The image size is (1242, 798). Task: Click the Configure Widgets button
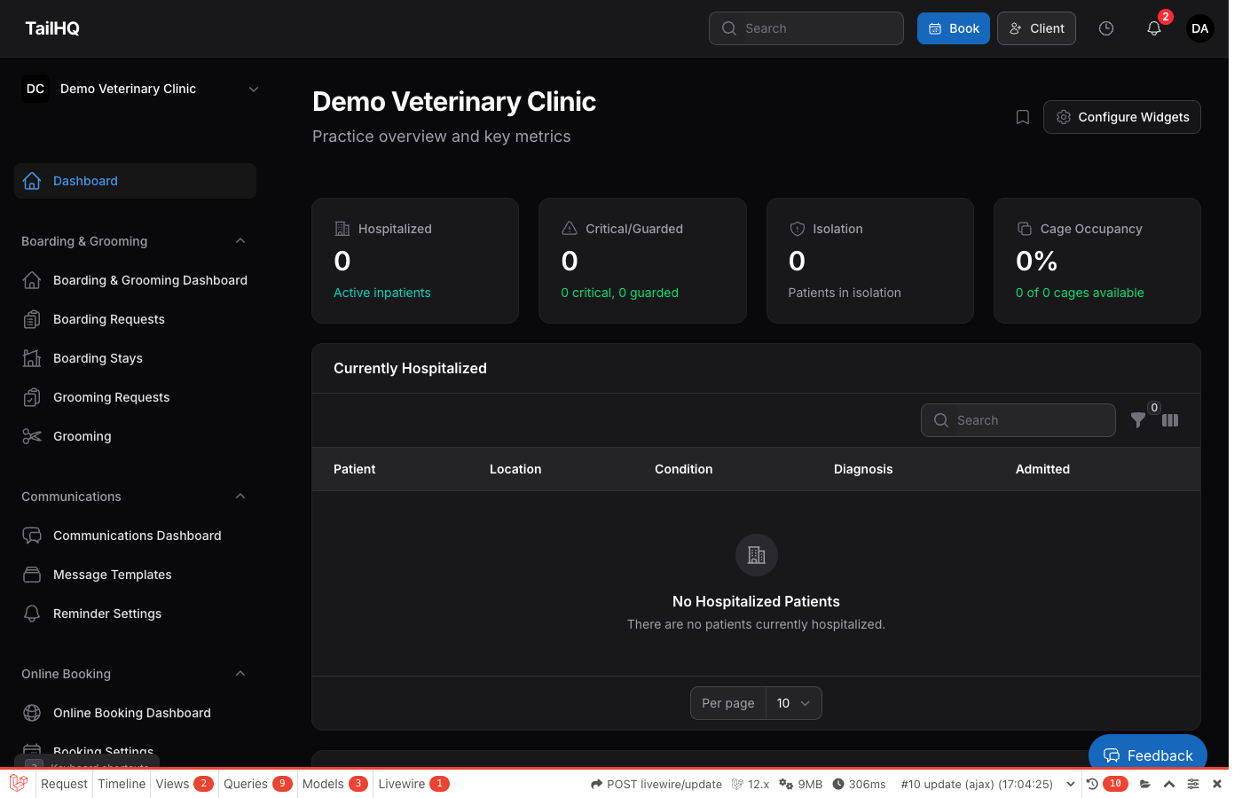pos(1121,116)
